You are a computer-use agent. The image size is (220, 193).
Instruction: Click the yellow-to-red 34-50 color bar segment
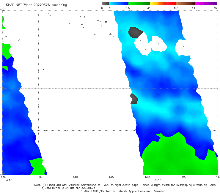click(163, 4)
